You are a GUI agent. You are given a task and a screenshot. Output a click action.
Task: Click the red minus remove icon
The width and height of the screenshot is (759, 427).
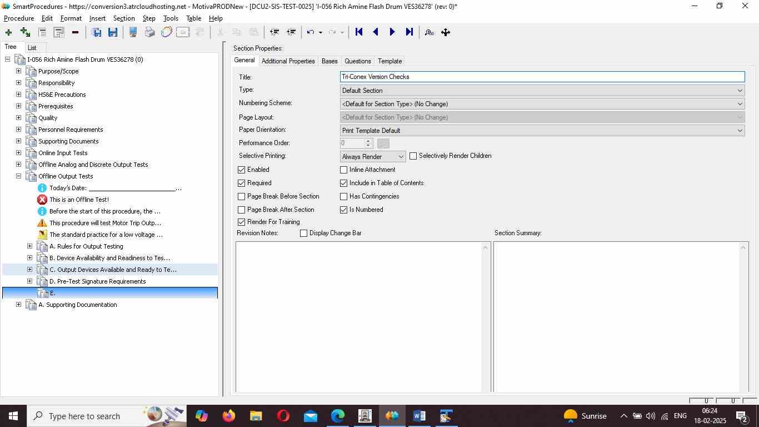75,32
